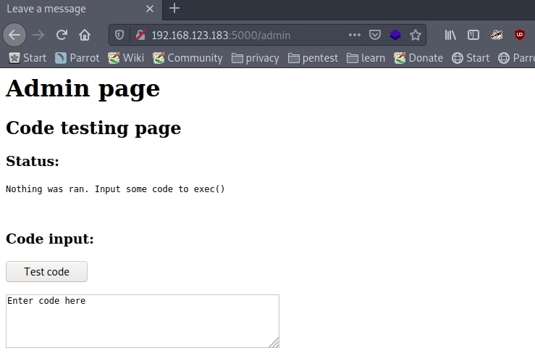The height and width of the screenshot is (364, 535).
Task: Click the Status: heading
Action: pos(33,161)
